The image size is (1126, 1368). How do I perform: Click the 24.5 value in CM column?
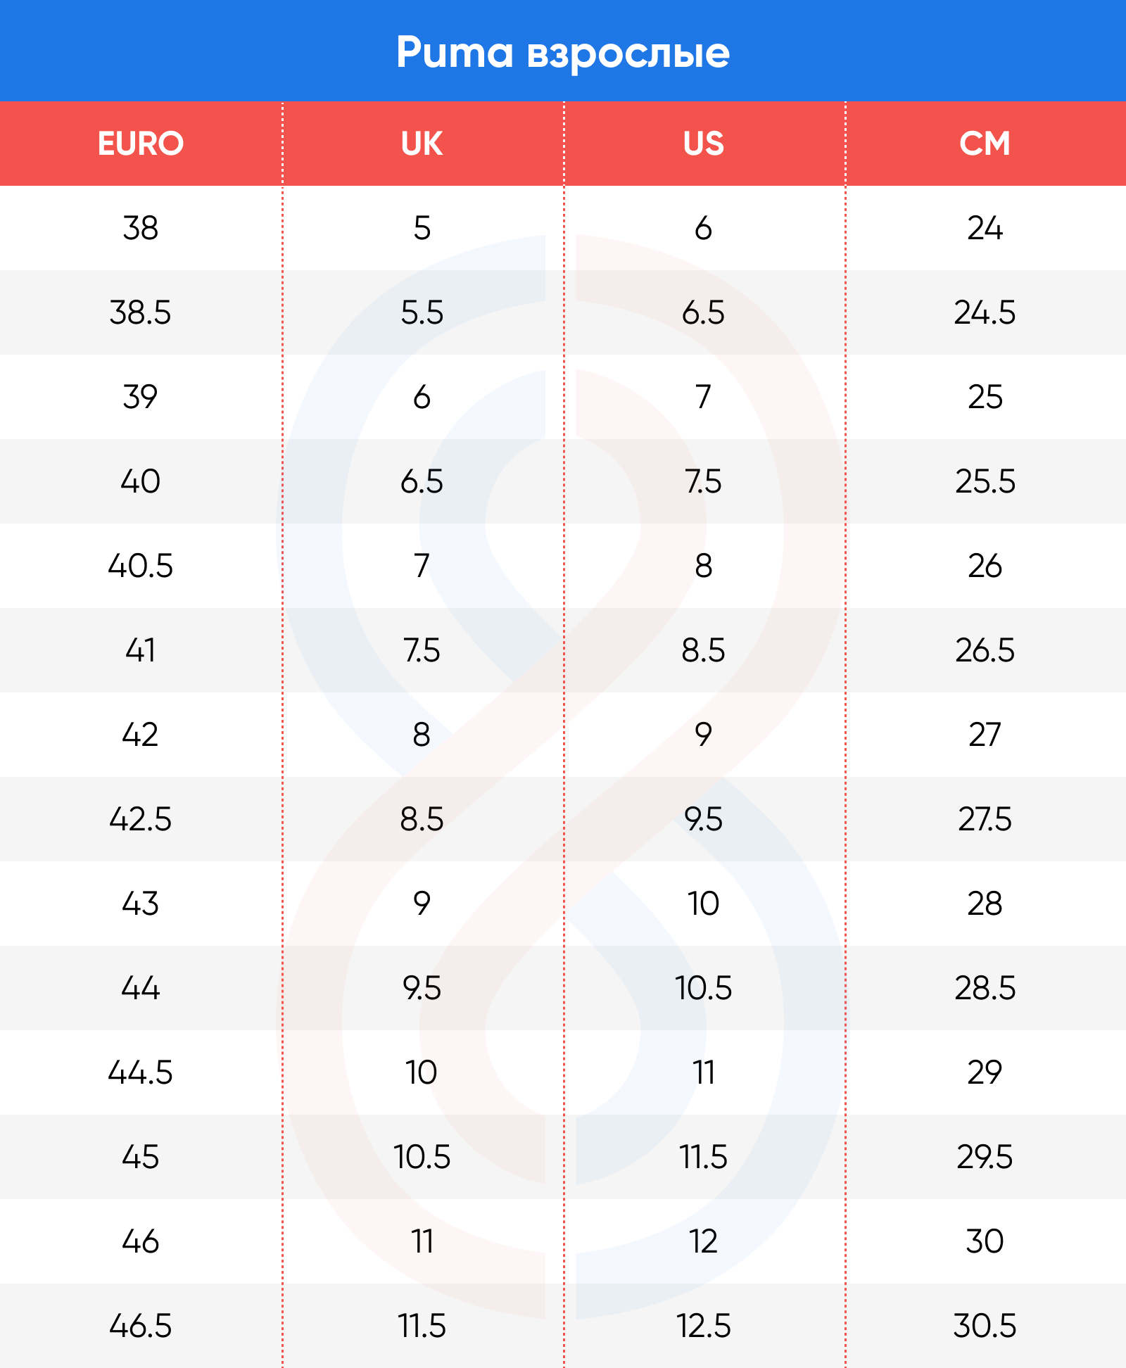pyautogui.click(x=985, y=312)
